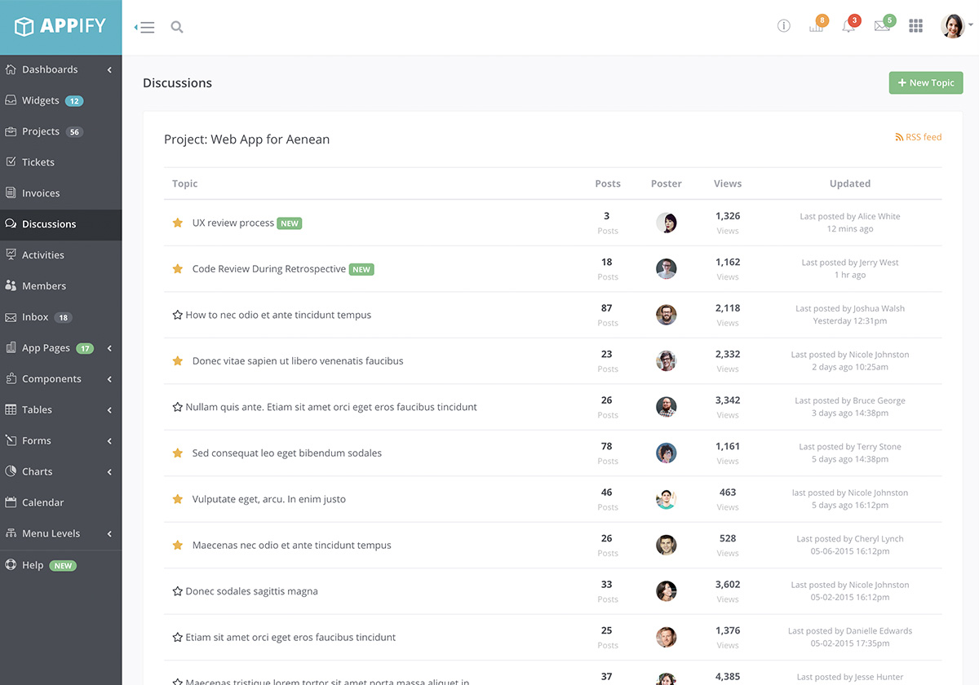
Task: Open the apps grid icon
Action: tap(915, 26)
